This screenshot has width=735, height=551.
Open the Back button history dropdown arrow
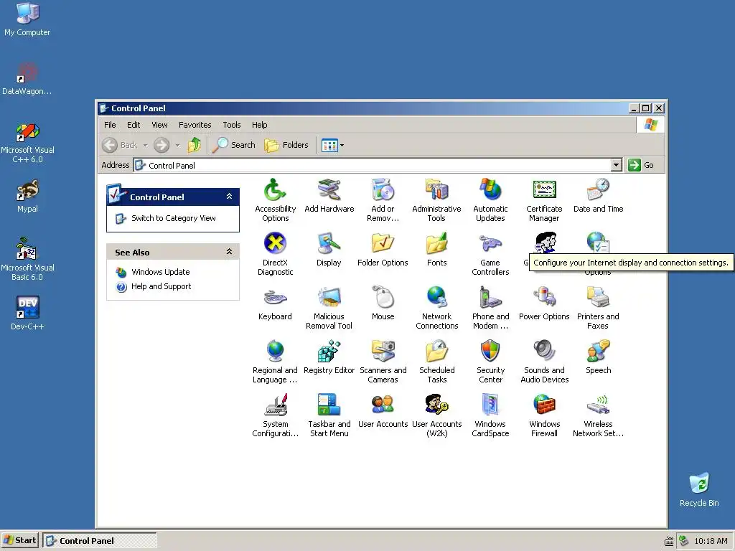145,145
